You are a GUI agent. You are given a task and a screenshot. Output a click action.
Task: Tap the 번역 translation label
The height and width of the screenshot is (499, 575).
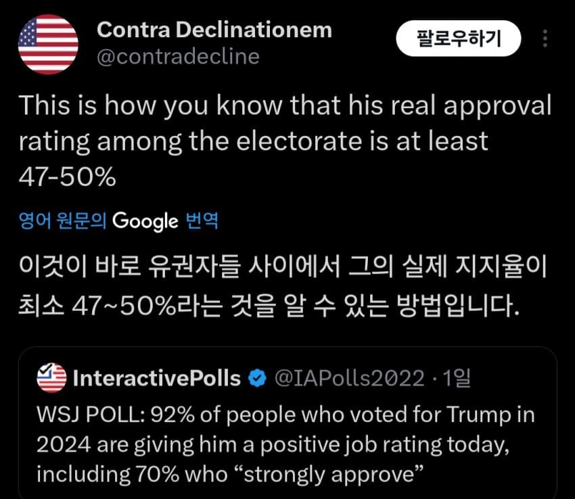tap(202, 220)
